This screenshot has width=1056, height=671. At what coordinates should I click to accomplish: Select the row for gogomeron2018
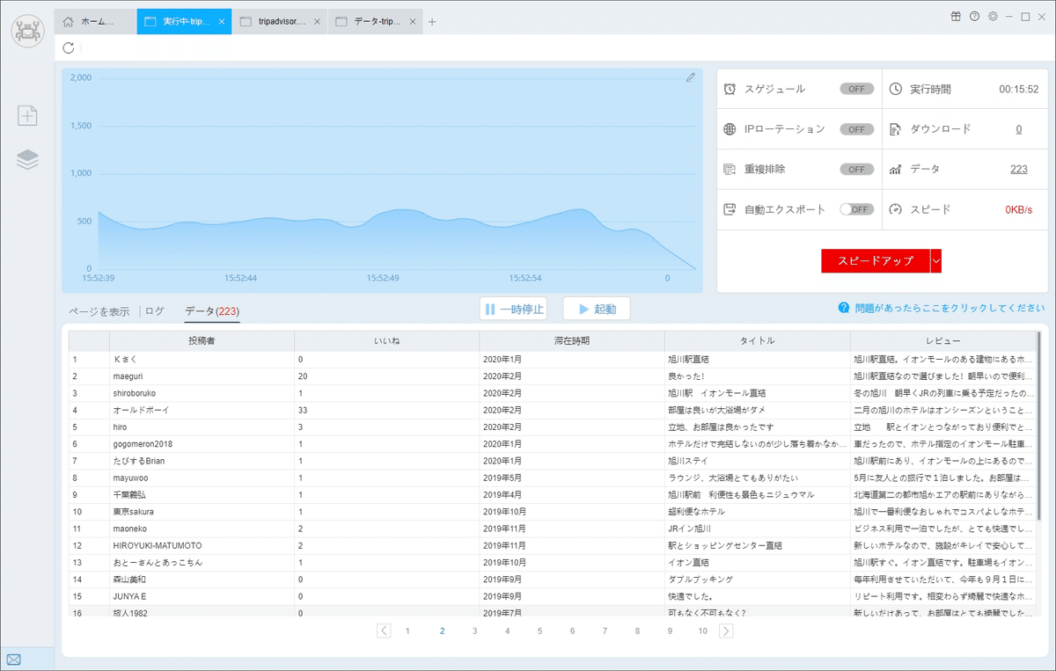[x=553, y=444]
